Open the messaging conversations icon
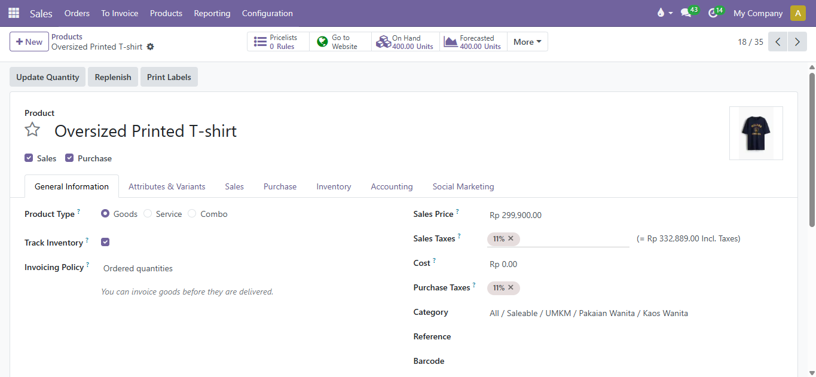816x377 pixels. 685,11
